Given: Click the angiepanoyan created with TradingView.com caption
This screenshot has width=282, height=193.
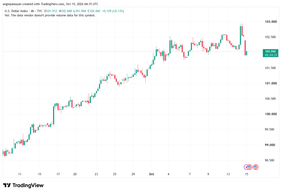Looking at the screenshot, I should (x=51, y=4).
